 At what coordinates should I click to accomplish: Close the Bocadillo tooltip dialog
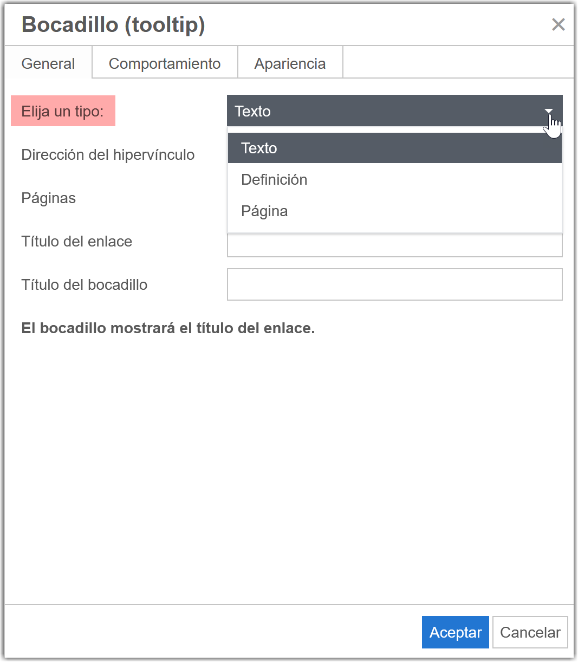pyautogui.click(x=558, y=25)
